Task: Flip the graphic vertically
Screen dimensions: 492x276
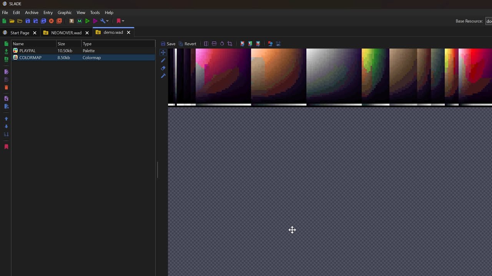Action: [214, 44]
